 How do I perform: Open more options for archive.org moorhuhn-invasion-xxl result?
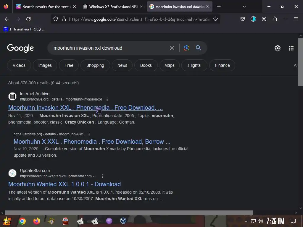107,99
